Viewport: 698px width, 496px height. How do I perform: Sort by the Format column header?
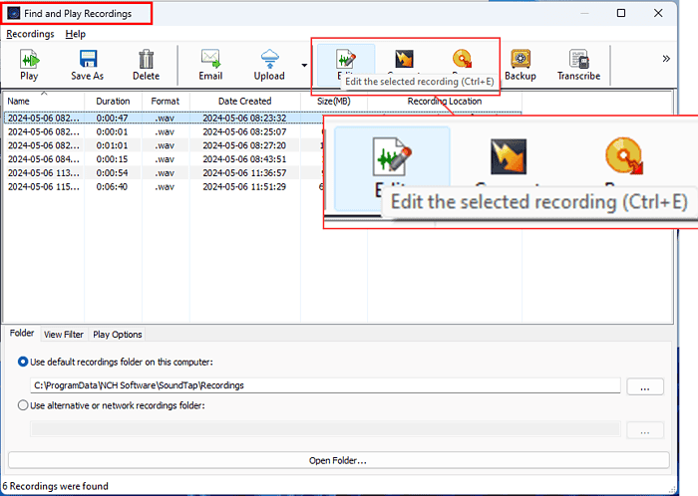coord(166,101)
